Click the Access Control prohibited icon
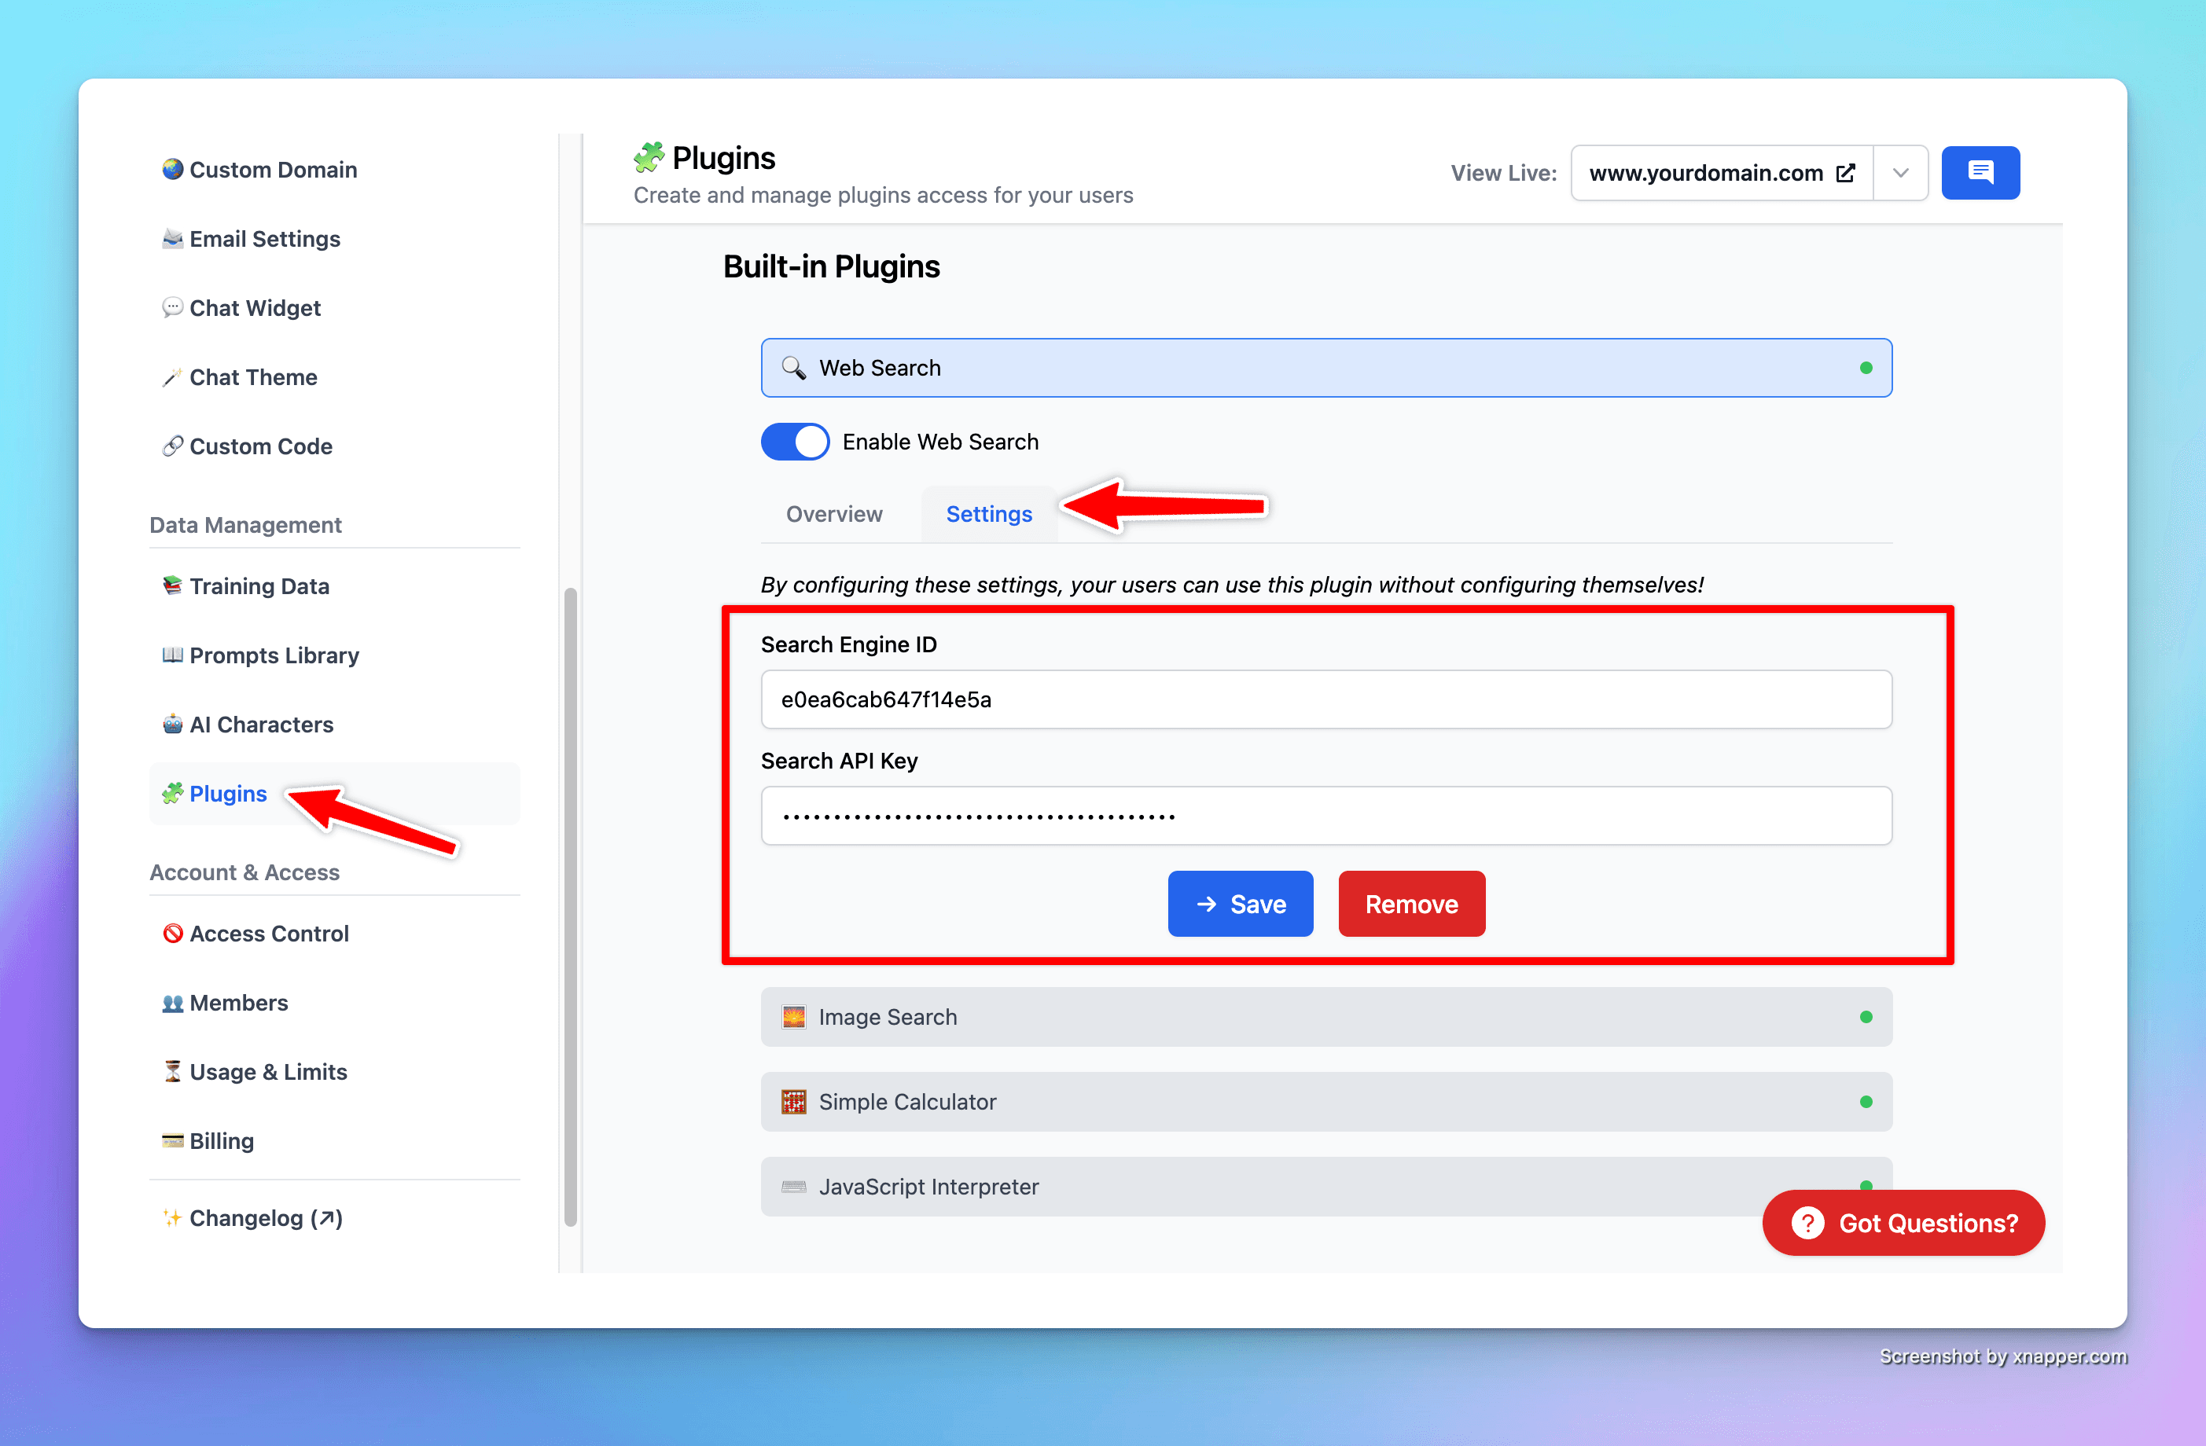This screenshot has width=2206, height=1446. (172, 933)
